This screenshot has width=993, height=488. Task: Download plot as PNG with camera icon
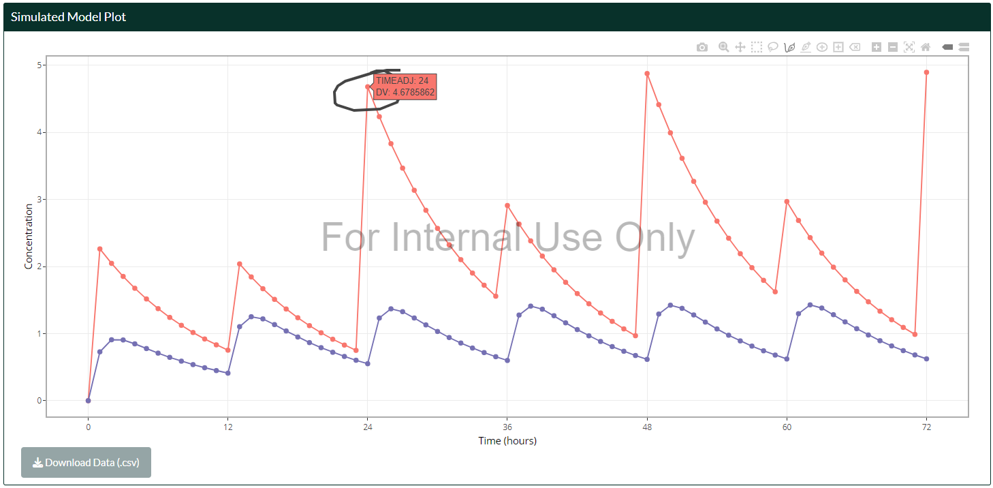702,47
